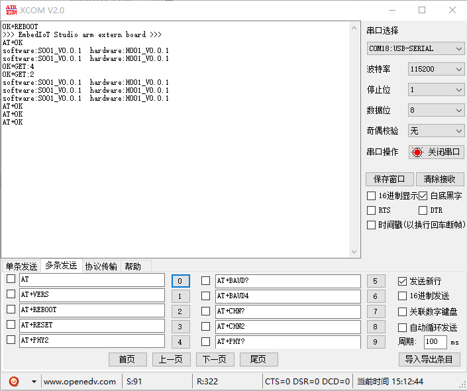Viewport: 467px width, 391px height.
Task: Click the 导入导出条目 button
Action: coord(429,359)
